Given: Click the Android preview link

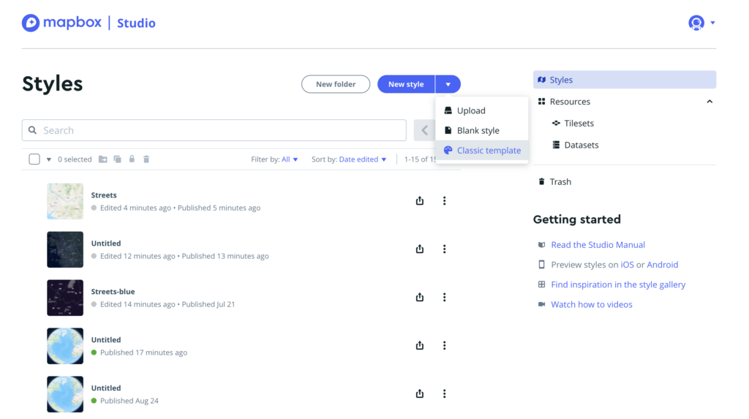Looking at the screenshot, I should coord(662,265).
